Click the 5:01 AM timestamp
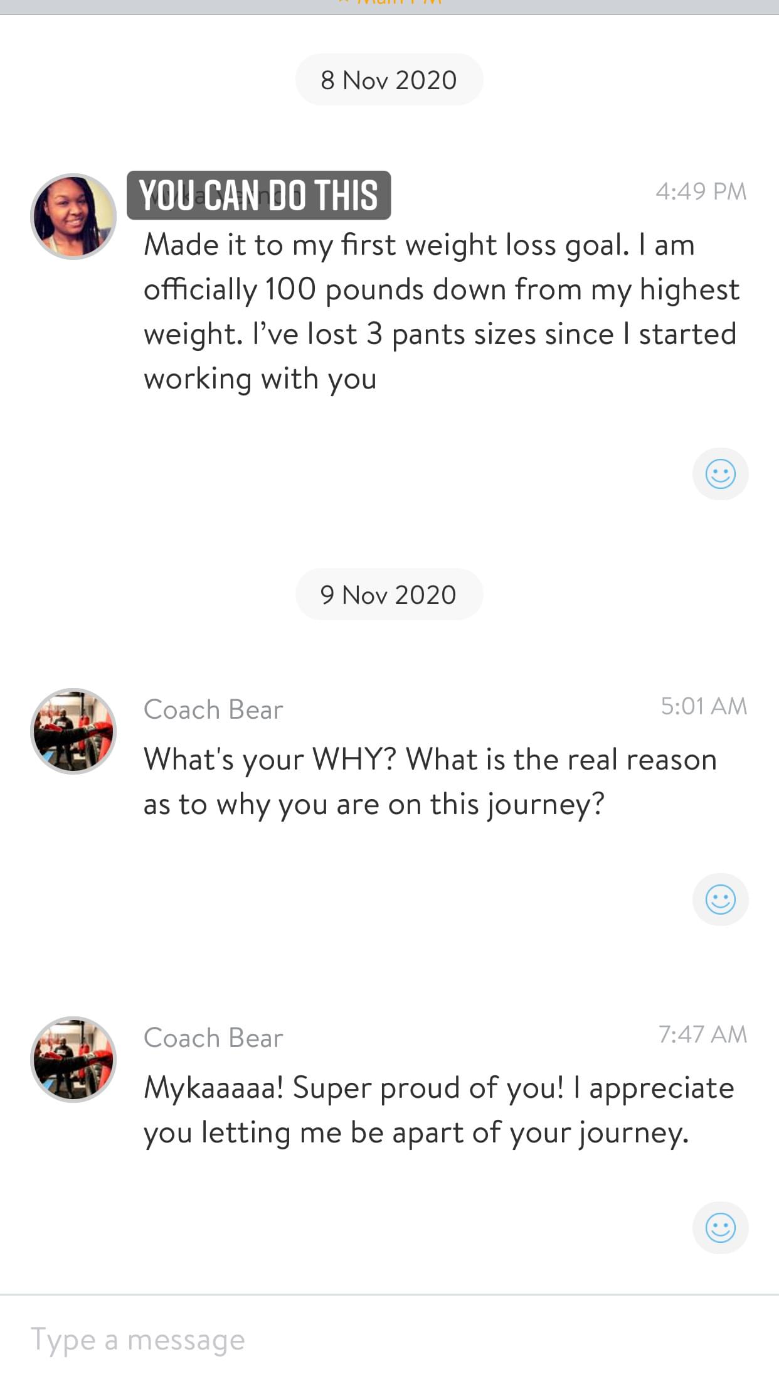This screenshot has height=1386, width=779. click(703, 706)
